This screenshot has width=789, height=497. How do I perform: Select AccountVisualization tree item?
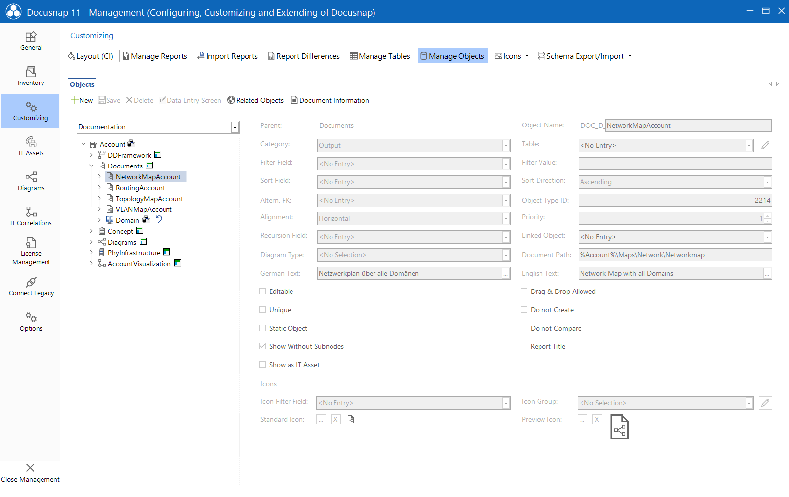click(x=139, y=264)
